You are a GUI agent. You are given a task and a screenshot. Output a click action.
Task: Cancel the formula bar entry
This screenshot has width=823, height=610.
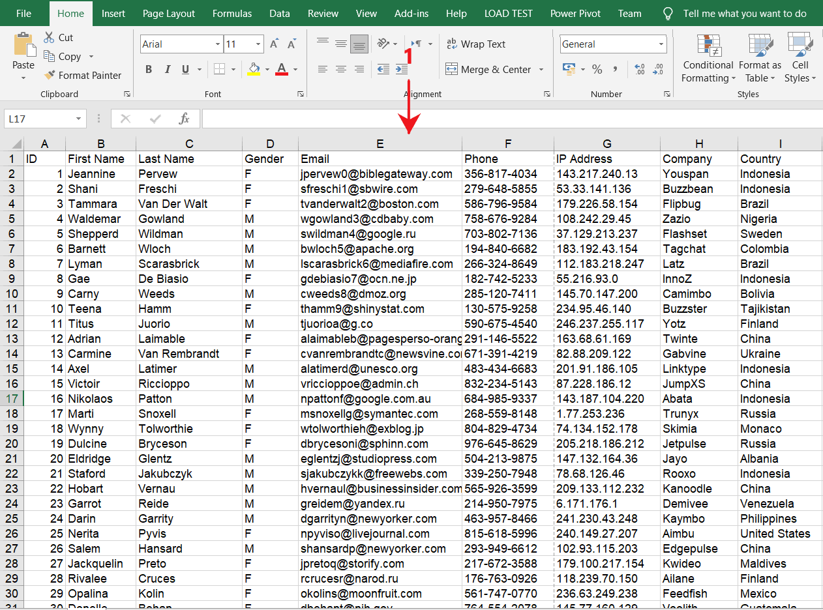[126, 119]
